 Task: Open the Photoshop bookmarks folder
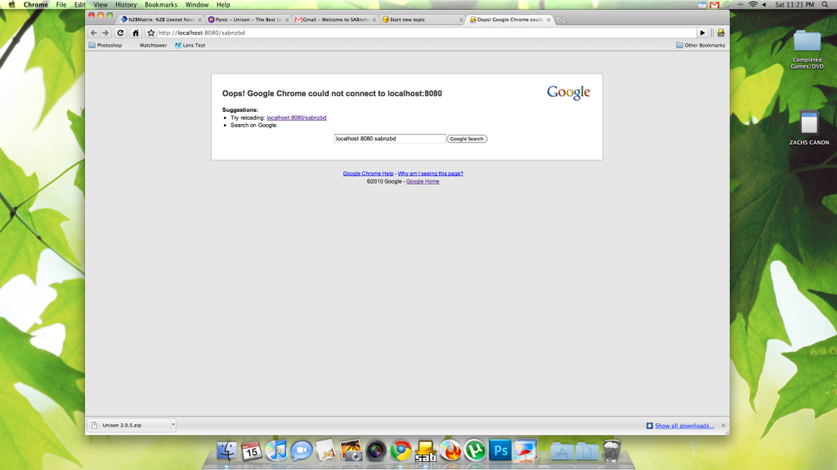click(x=105, y=46)
